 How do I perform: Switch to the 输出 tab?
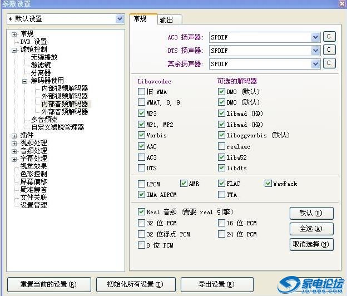[x=170, y=19]
